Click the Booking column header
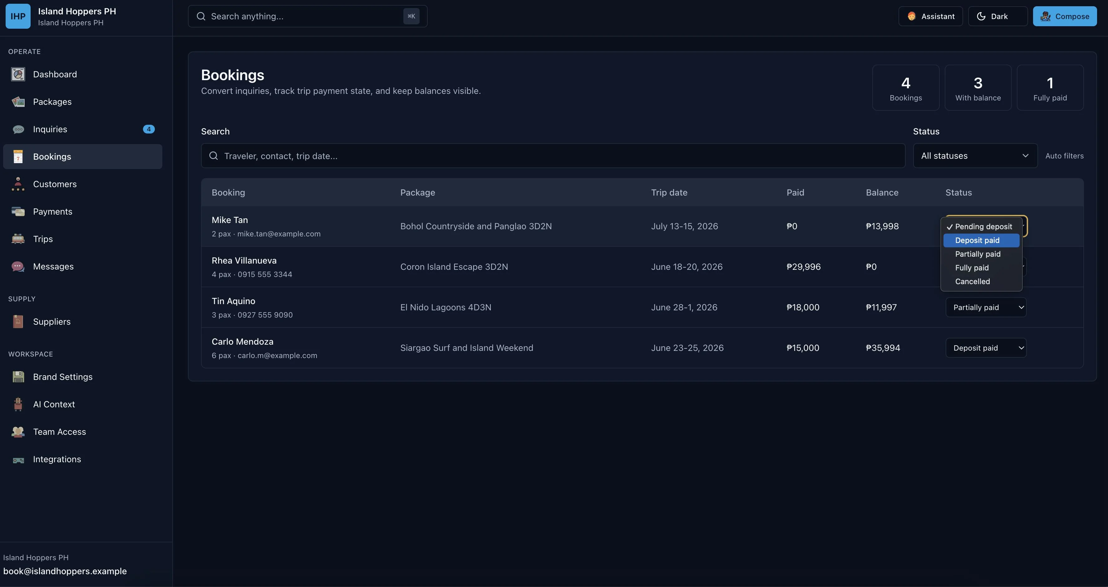Viewport: 1108px width, 587px height. (228, 192)
